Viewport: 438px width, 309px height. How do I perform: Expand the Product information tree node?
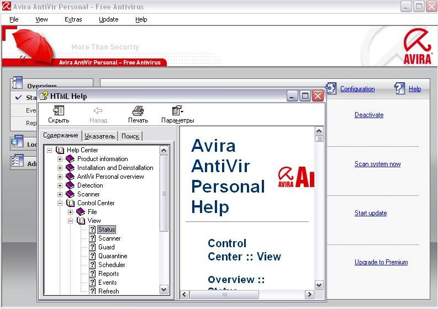tap(60, 159)
